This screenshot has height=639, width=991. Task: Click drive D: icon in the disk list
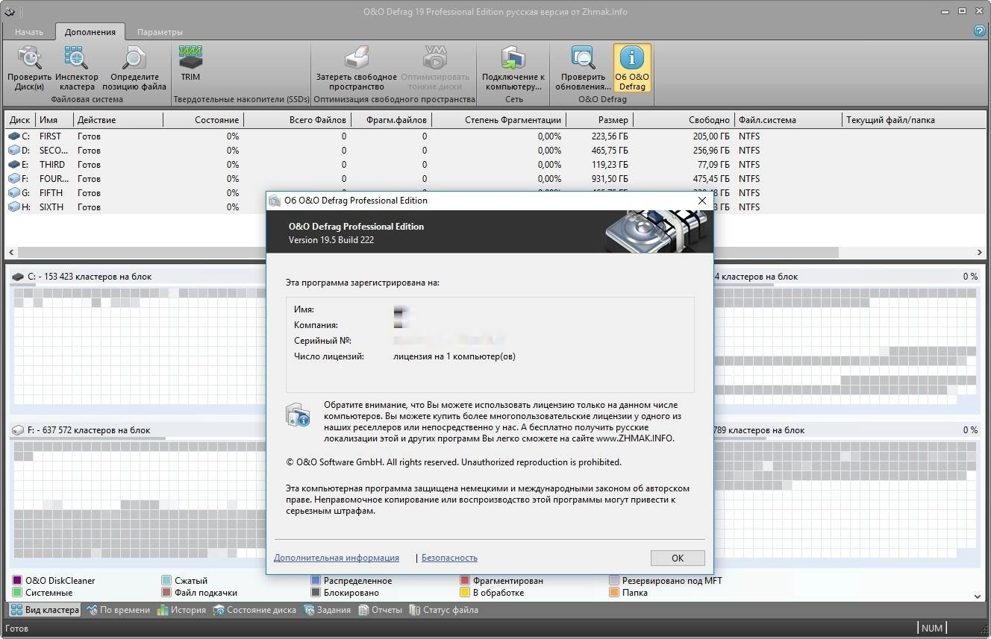(15, 151)
